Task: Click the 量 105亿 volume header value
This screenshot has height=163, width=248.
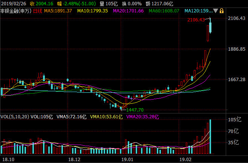Action: coord(109,4)
